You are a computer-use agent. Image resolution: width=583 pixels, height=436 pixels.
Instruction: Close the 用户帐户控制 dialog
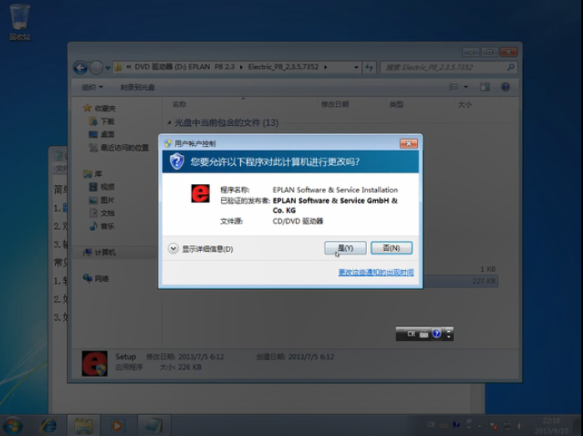[409, 143]
